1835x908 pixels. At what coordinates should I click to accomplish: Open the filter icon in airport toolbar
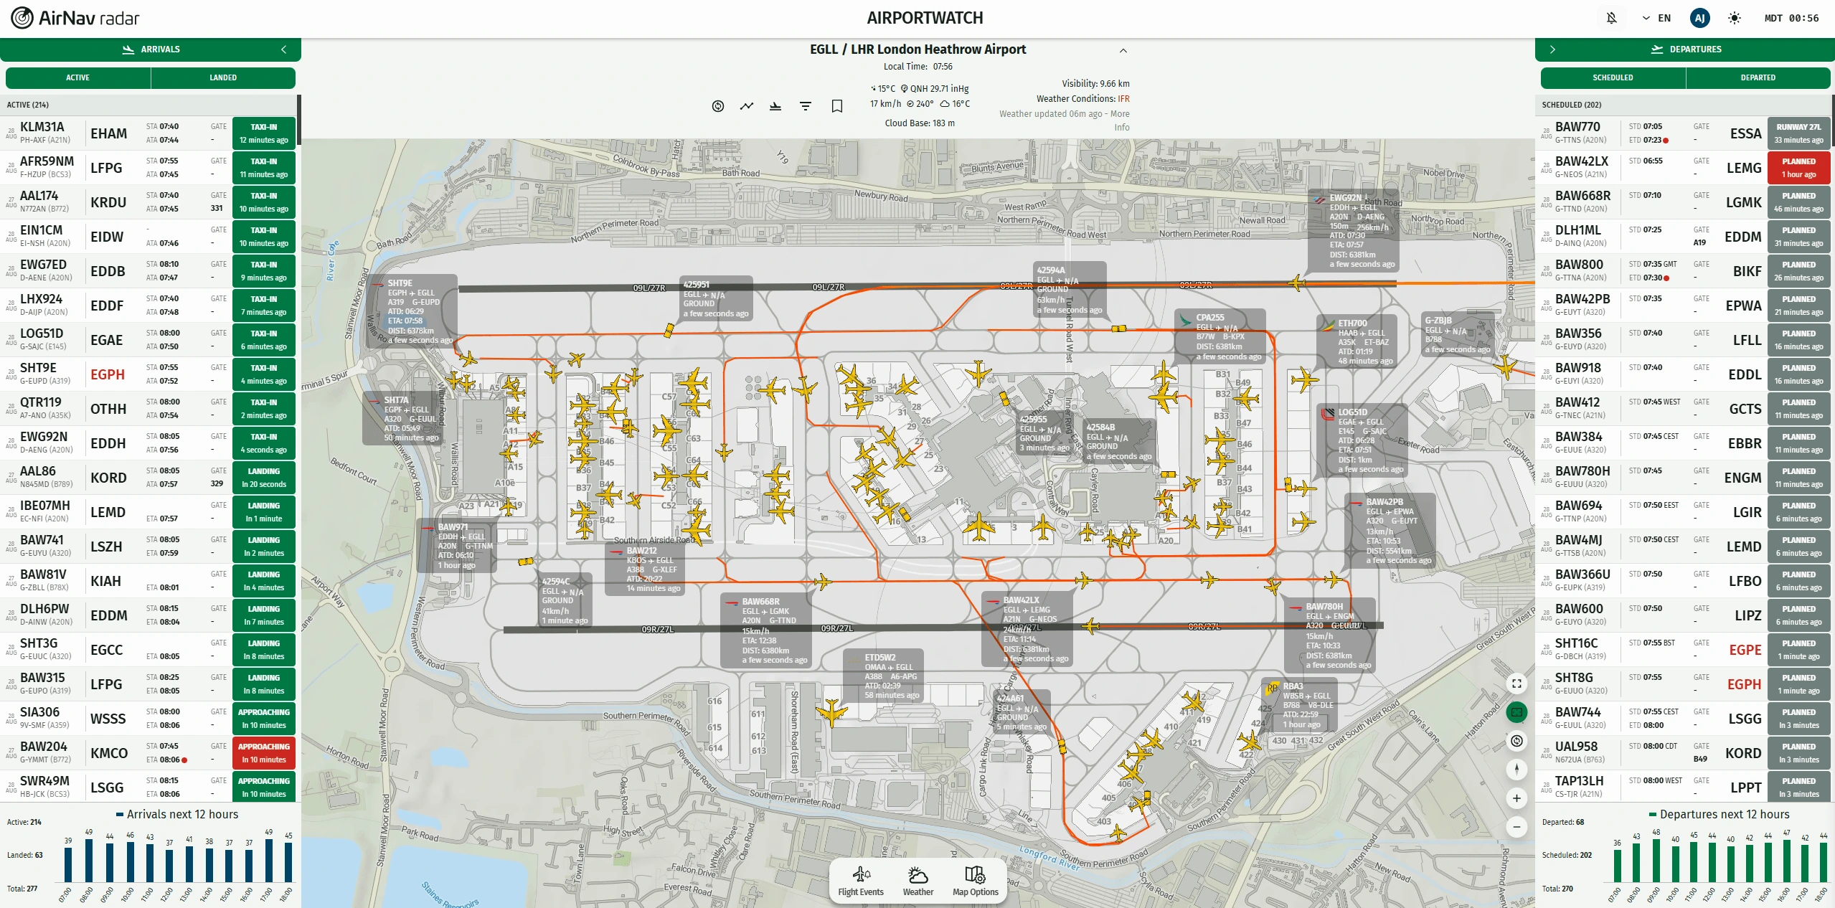click(x=806, y=106)
